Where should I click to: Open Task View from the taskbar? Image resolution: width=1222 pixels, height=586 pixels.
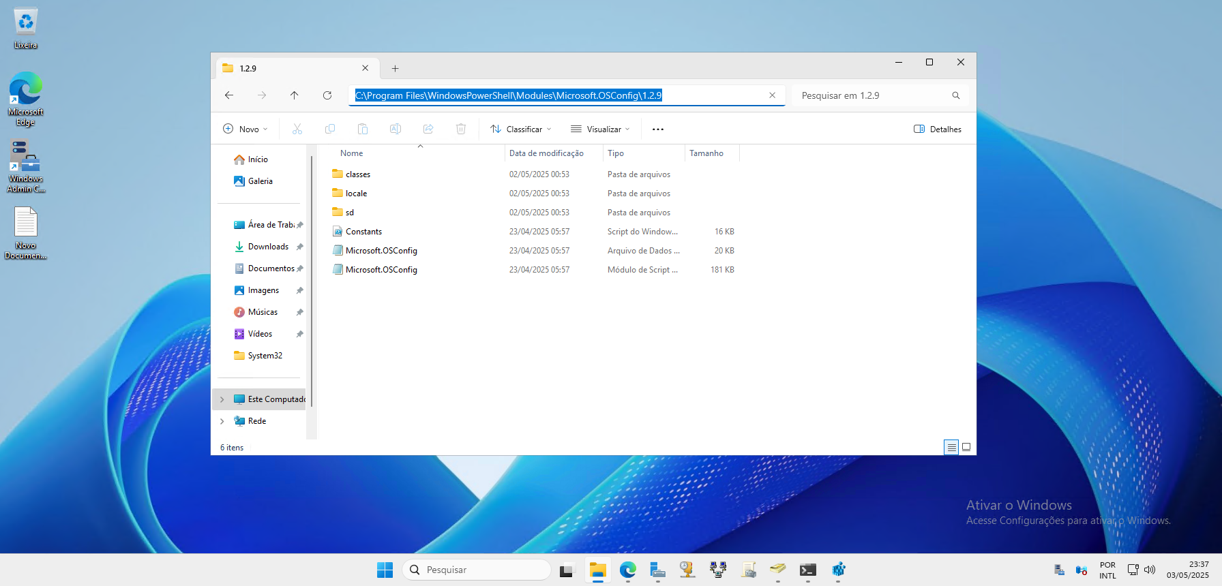[x=567, y=570]
